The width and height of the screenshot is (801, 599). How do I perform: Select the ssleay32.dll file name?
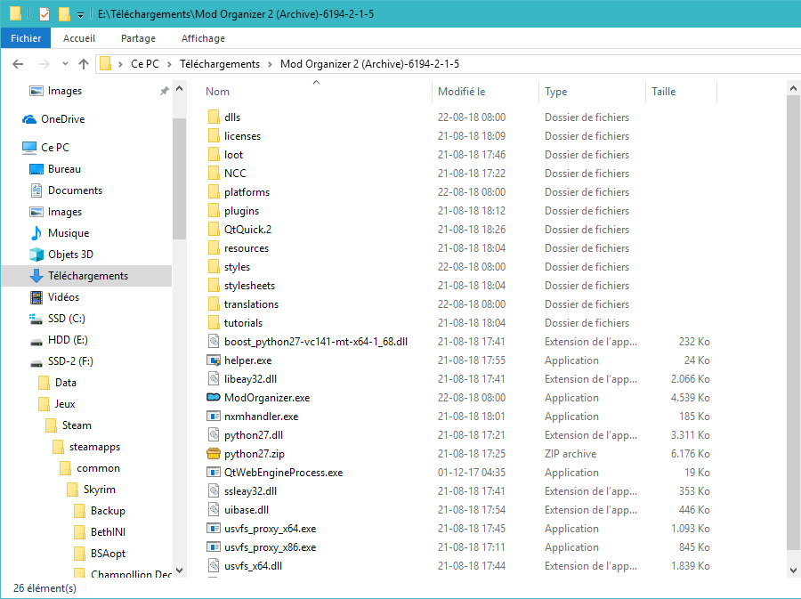(x=250, y=491)
